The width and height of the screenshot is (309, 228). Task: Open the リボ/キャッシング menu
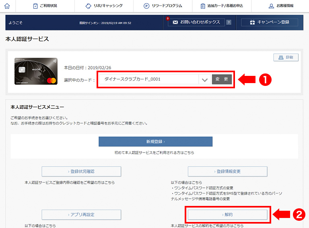tap(104, 6)
